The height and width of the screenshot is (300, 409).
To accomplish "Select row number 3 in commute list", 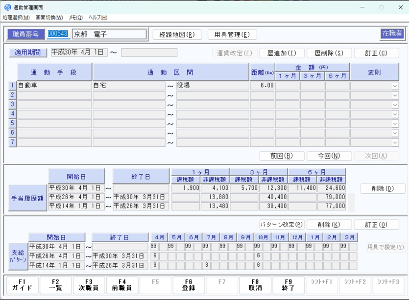I will [13, 105].
